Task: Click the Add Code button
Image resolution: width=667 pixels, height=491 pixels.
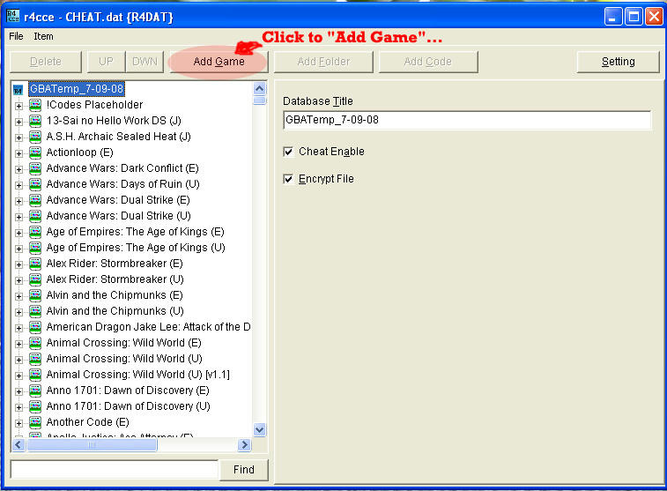Action: (428, 62)
